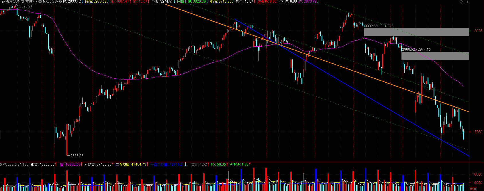The height and width of the screenshot is (191, 484).
Task: Click the 3096.27 high price marker
Action: click(26, 6)
